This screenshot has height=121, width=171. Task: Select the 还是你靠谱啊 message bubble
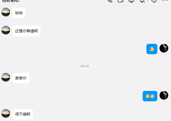[x=26, y=31]
